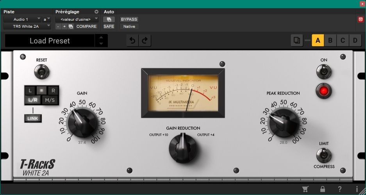
Task: Click the undo arrow icon
Action: [x=133, y=41]
